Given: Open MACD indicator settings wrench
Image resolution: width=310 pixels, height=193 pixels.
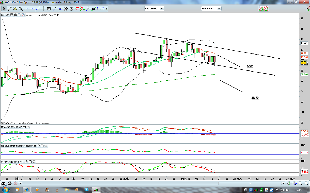Looking at the screenshot, I should coord(20,127).
